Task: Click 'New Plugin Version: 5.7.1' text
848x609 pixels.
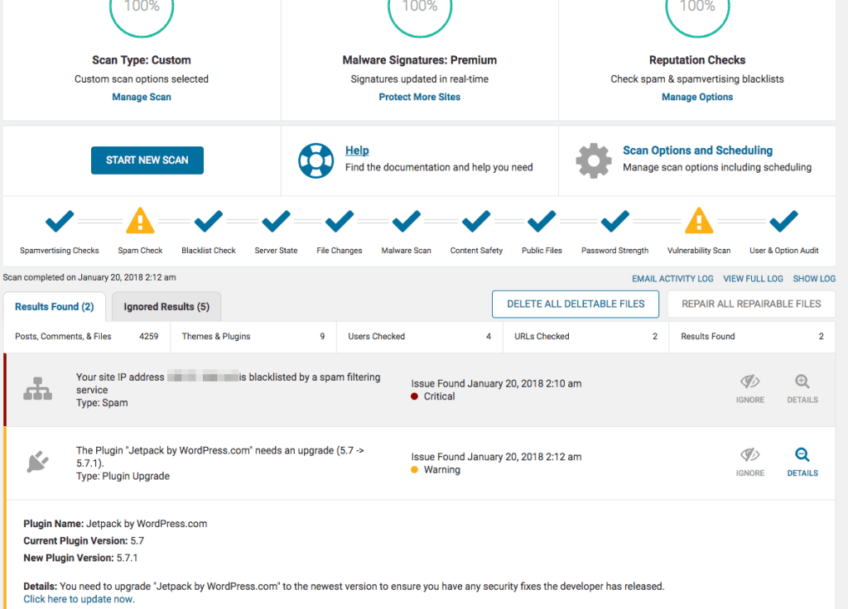Action: pos(80,558)
